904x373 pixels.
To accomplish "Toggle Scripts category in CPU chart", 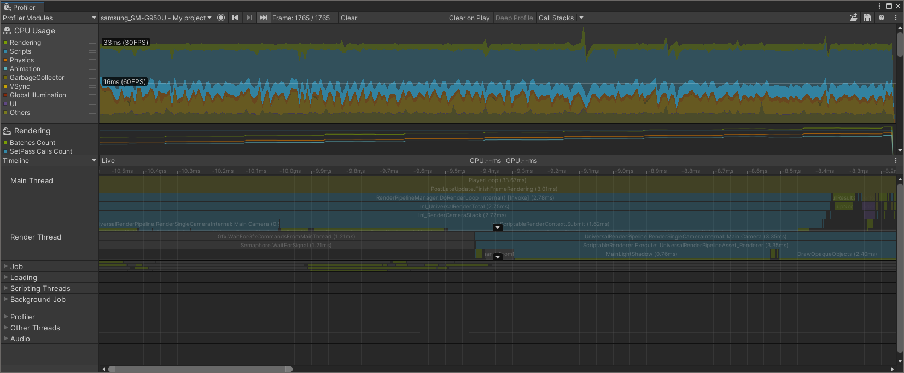I will pos(5,51).
